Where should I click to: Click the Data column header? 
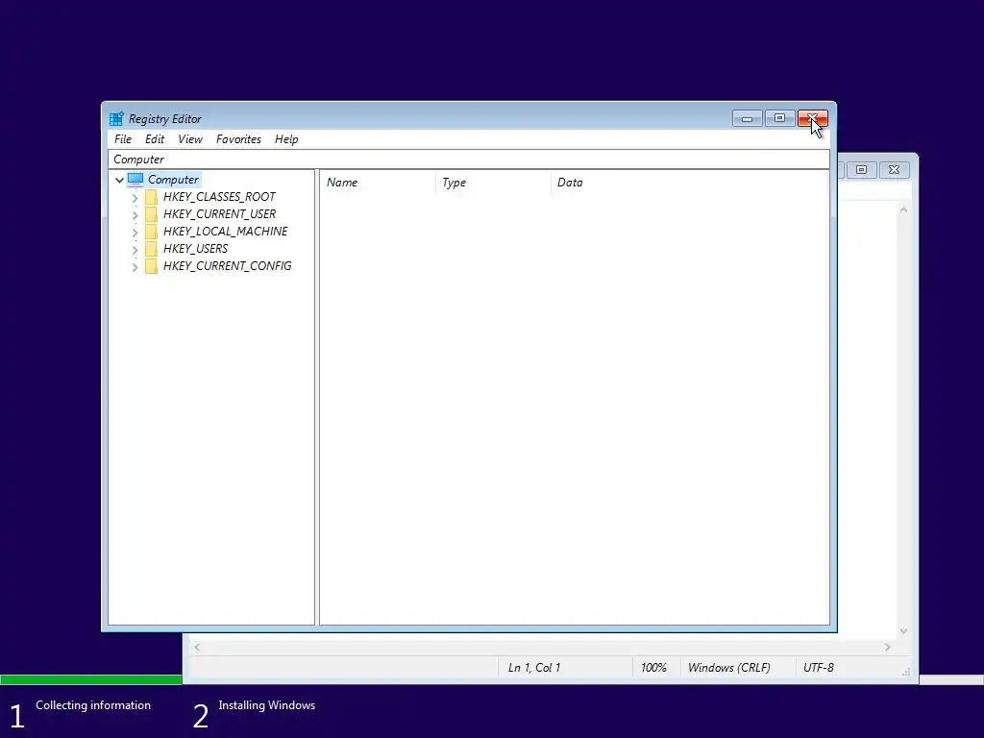pos(690,183)
